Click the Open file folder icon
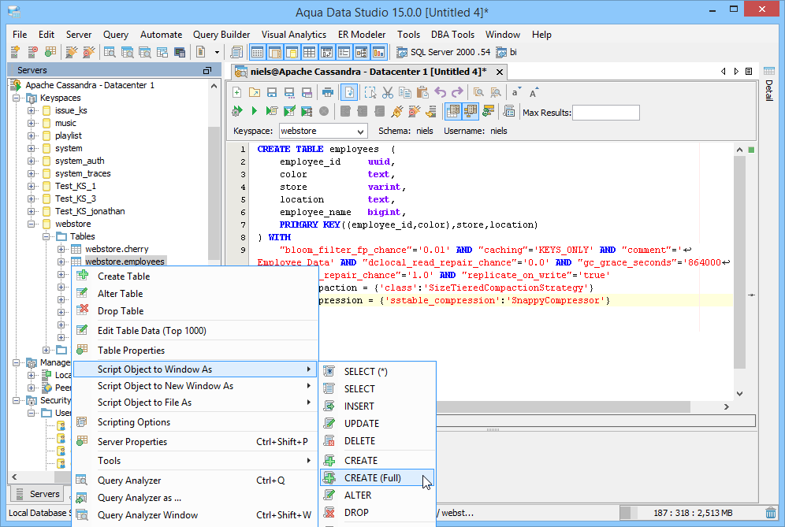 [x=255, y=93]
